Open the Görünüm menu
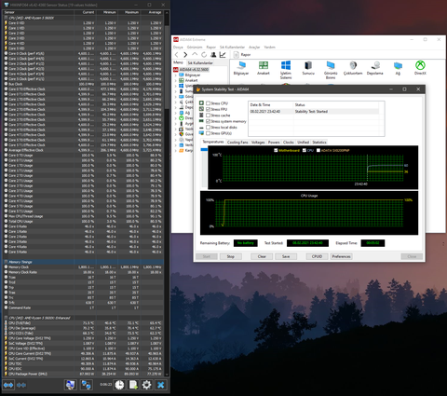 [195, 48]
